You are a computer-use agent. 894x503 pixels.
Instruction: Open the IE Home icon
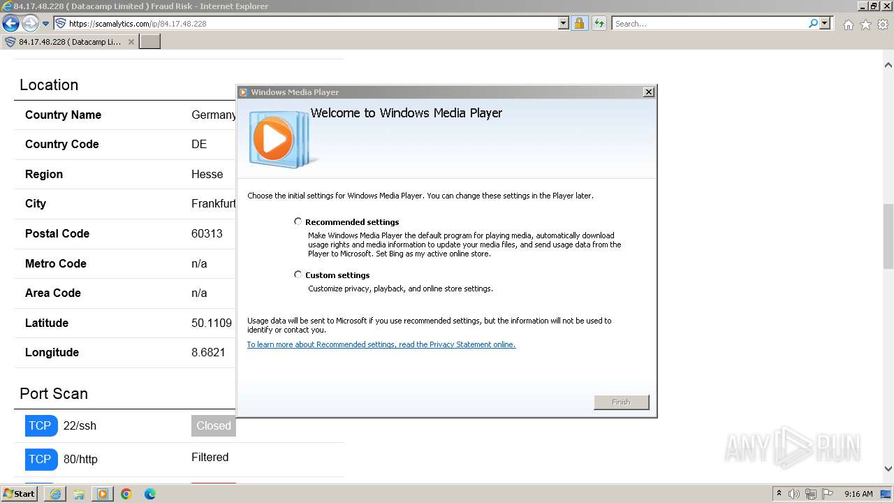tap(848, 24)
